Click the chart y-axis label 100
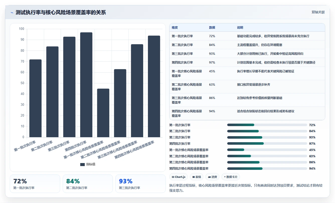 point(22,29)
